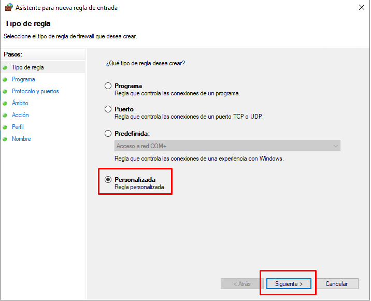Click the firewall wizard icon in title bar
The width and height of the screenshot is (371, 301).
point(9,7)
